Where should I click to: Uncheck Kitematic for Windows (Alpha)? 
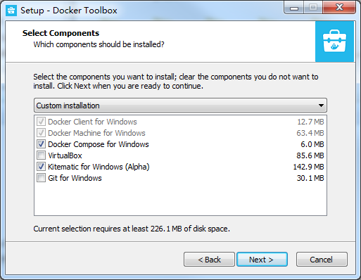41,167
